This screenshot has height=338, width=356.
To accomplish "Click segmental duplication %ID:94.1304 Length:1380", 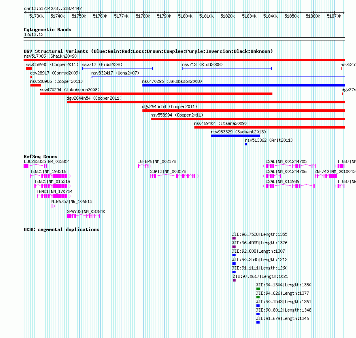I will coord(284,285).
